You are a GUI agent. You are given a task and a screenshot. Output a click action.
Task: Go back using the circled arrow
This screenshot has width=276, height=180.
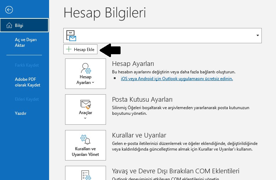(x=9, y=10)
